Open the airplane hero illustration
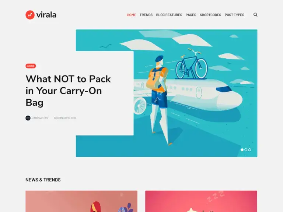283x212 pixels. coord(195,93)
